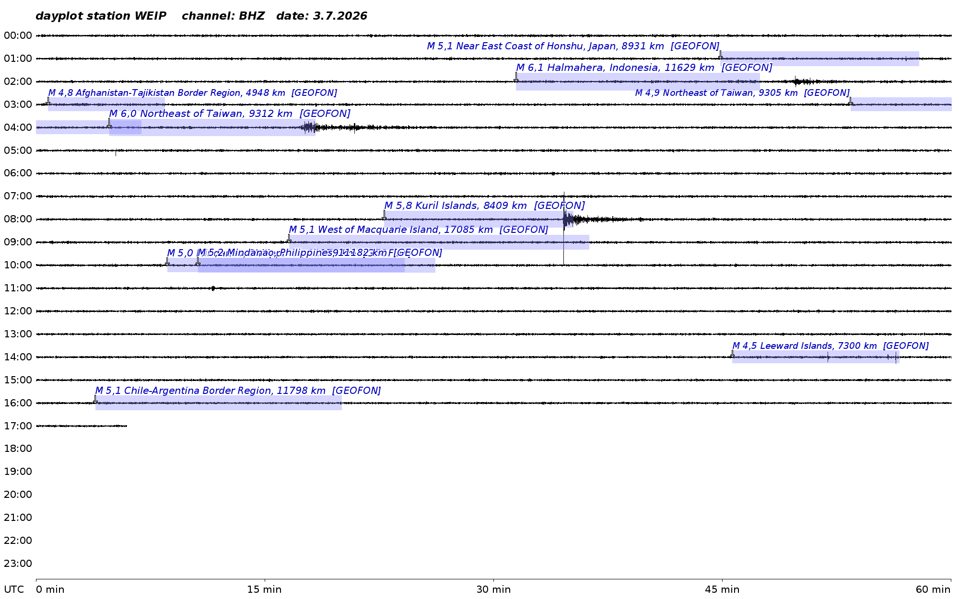Click the 16:00 hour label

pyautogui.click(x=18, y=403)
